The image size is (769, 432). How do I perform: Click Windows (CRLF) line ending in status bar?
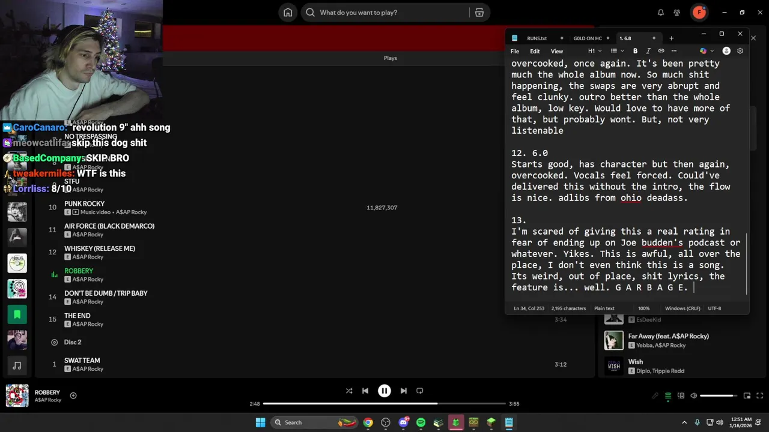click(x=682, y=308)
